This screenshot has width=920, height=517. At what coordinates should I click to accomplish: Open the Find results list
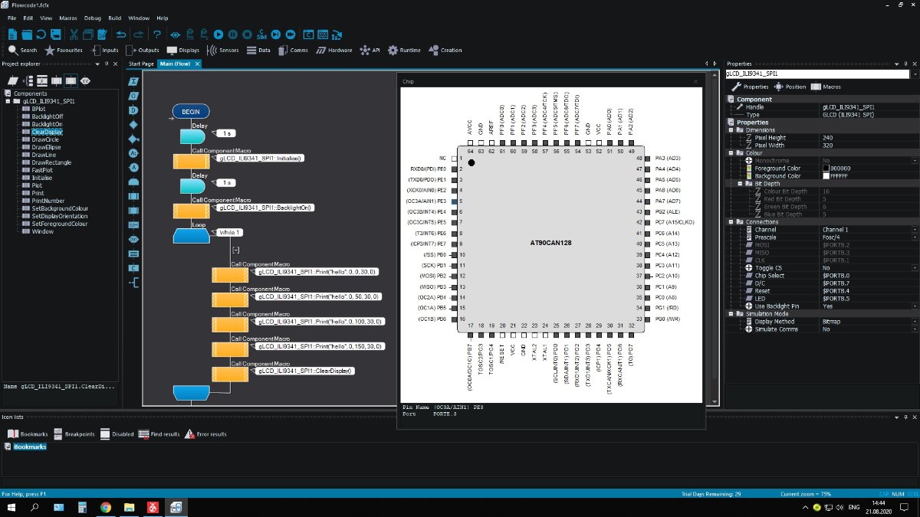pyautogui.click(x=159, y=434)
